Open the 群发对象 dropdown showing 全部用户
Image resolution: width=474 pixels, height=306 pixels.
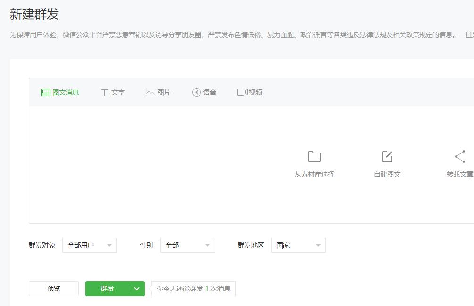(90, 245)
